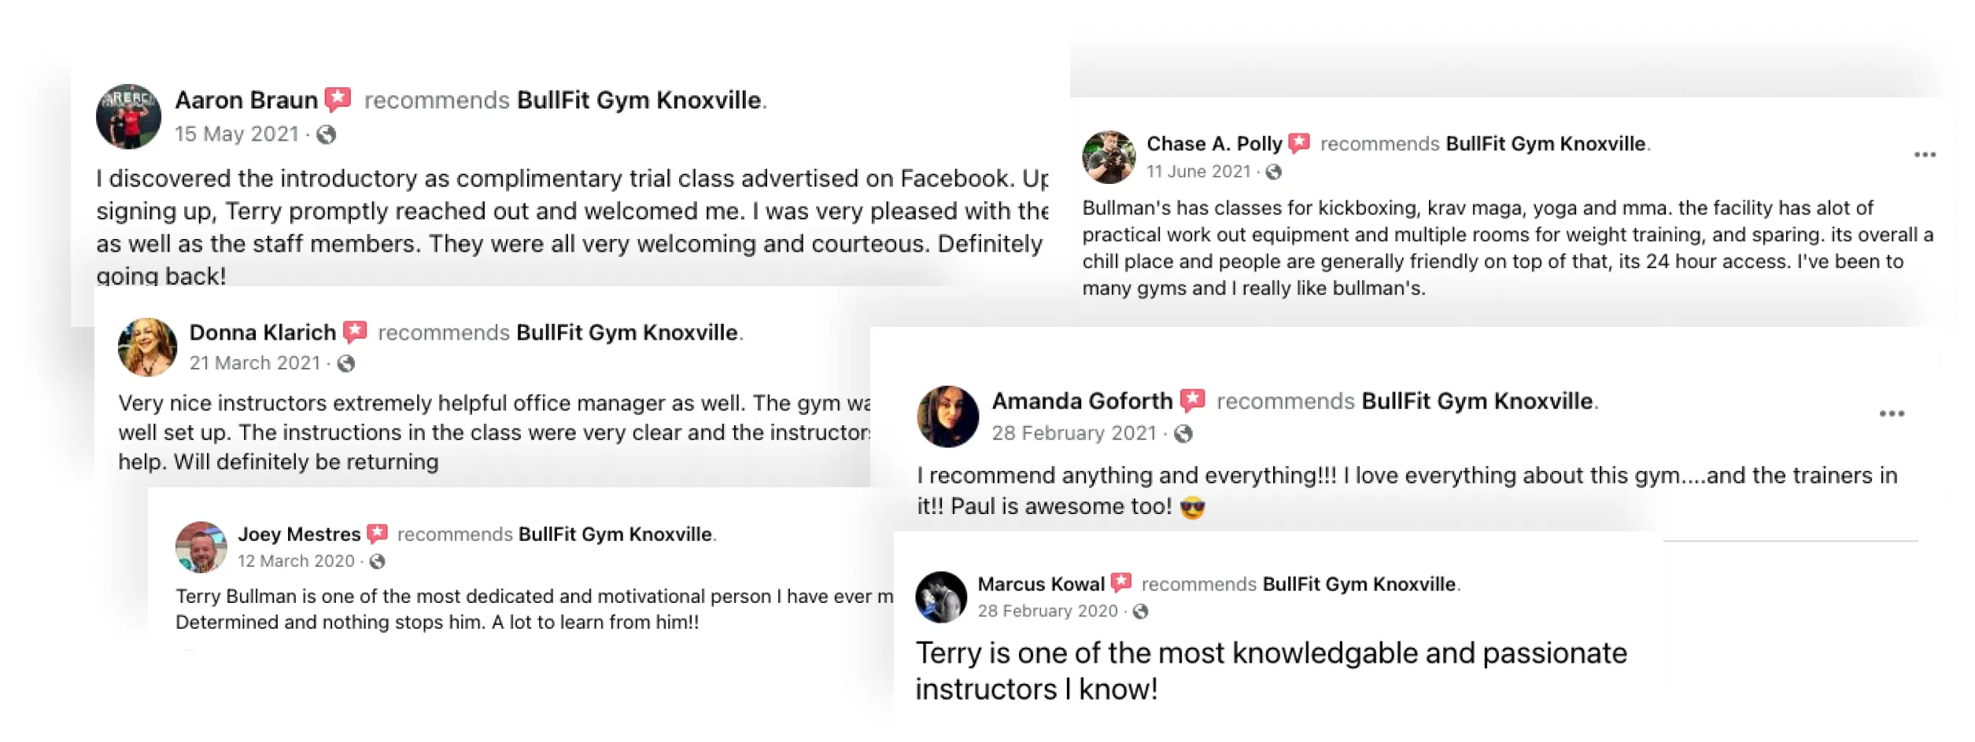Open BullFit Gym Knoxville link in Aaron Braun's review
The image size is (1975, 742).
coord(639,101)
